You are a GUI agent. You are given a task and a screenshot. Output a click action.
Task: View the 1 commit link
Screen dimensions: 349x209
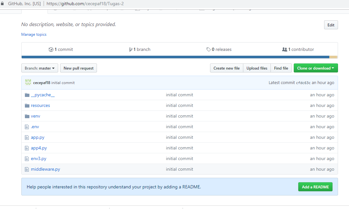(61, 50)
